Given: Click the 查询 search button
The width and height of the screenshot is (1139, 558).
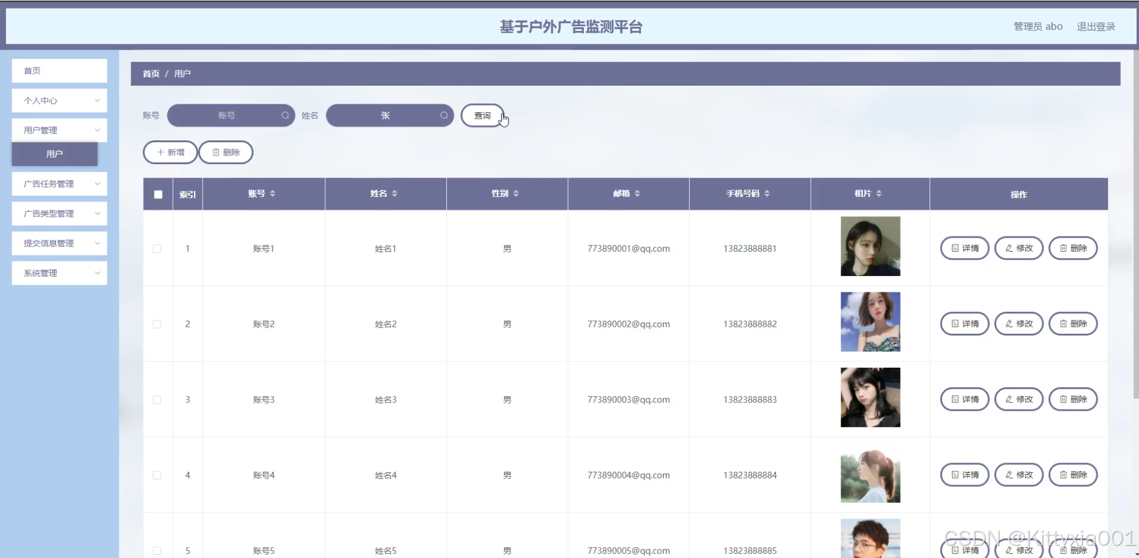Looking at the screenshot, I should pos(482,115).
